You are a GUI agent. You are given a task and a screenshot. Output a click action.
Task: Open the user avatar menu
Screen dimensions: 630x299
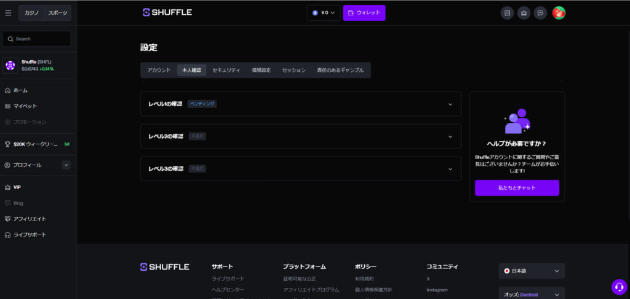559,13
